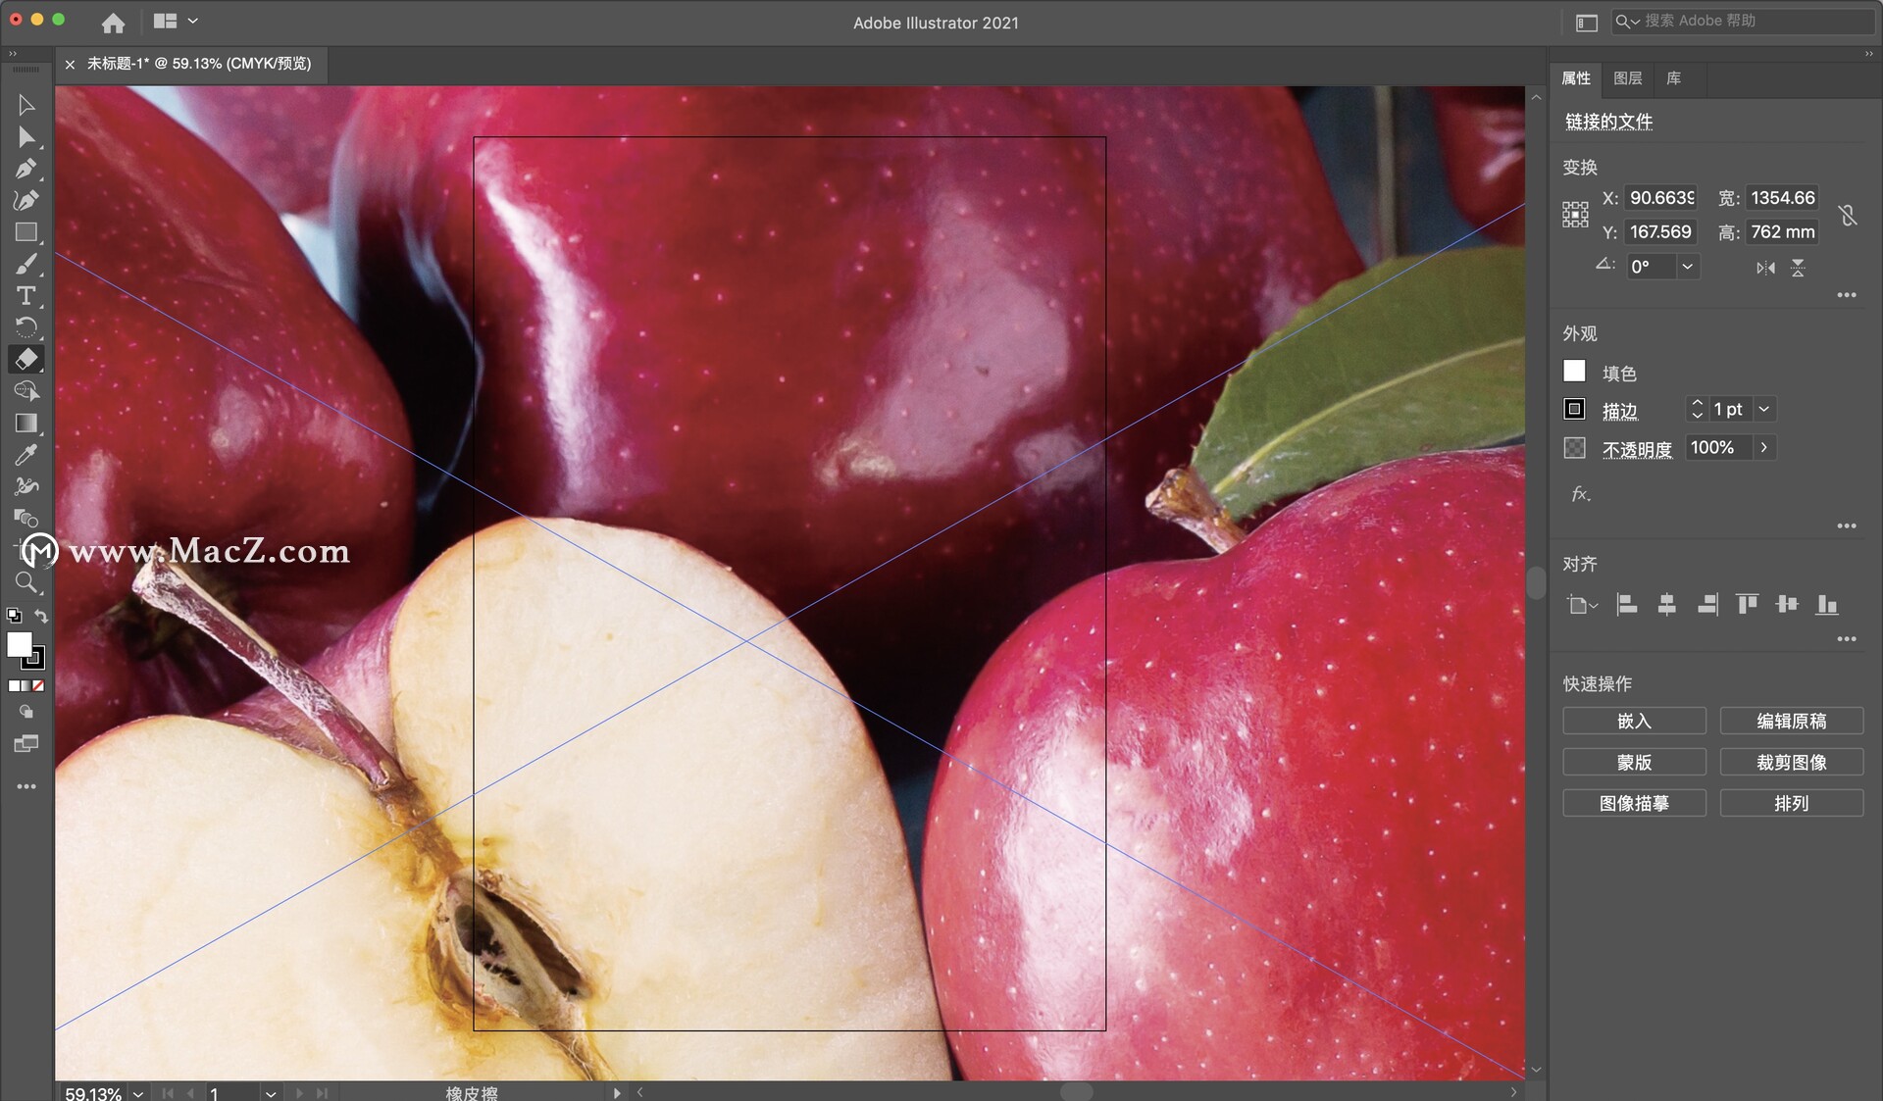Click the 裁剪图像 crop image button
This screenshot has width=1883, height=1101.
pos(1792,762)
